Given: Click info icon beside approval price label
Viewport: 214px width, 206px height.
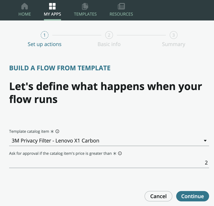Looking at the screenshot, I should click(x=120, y=153).
